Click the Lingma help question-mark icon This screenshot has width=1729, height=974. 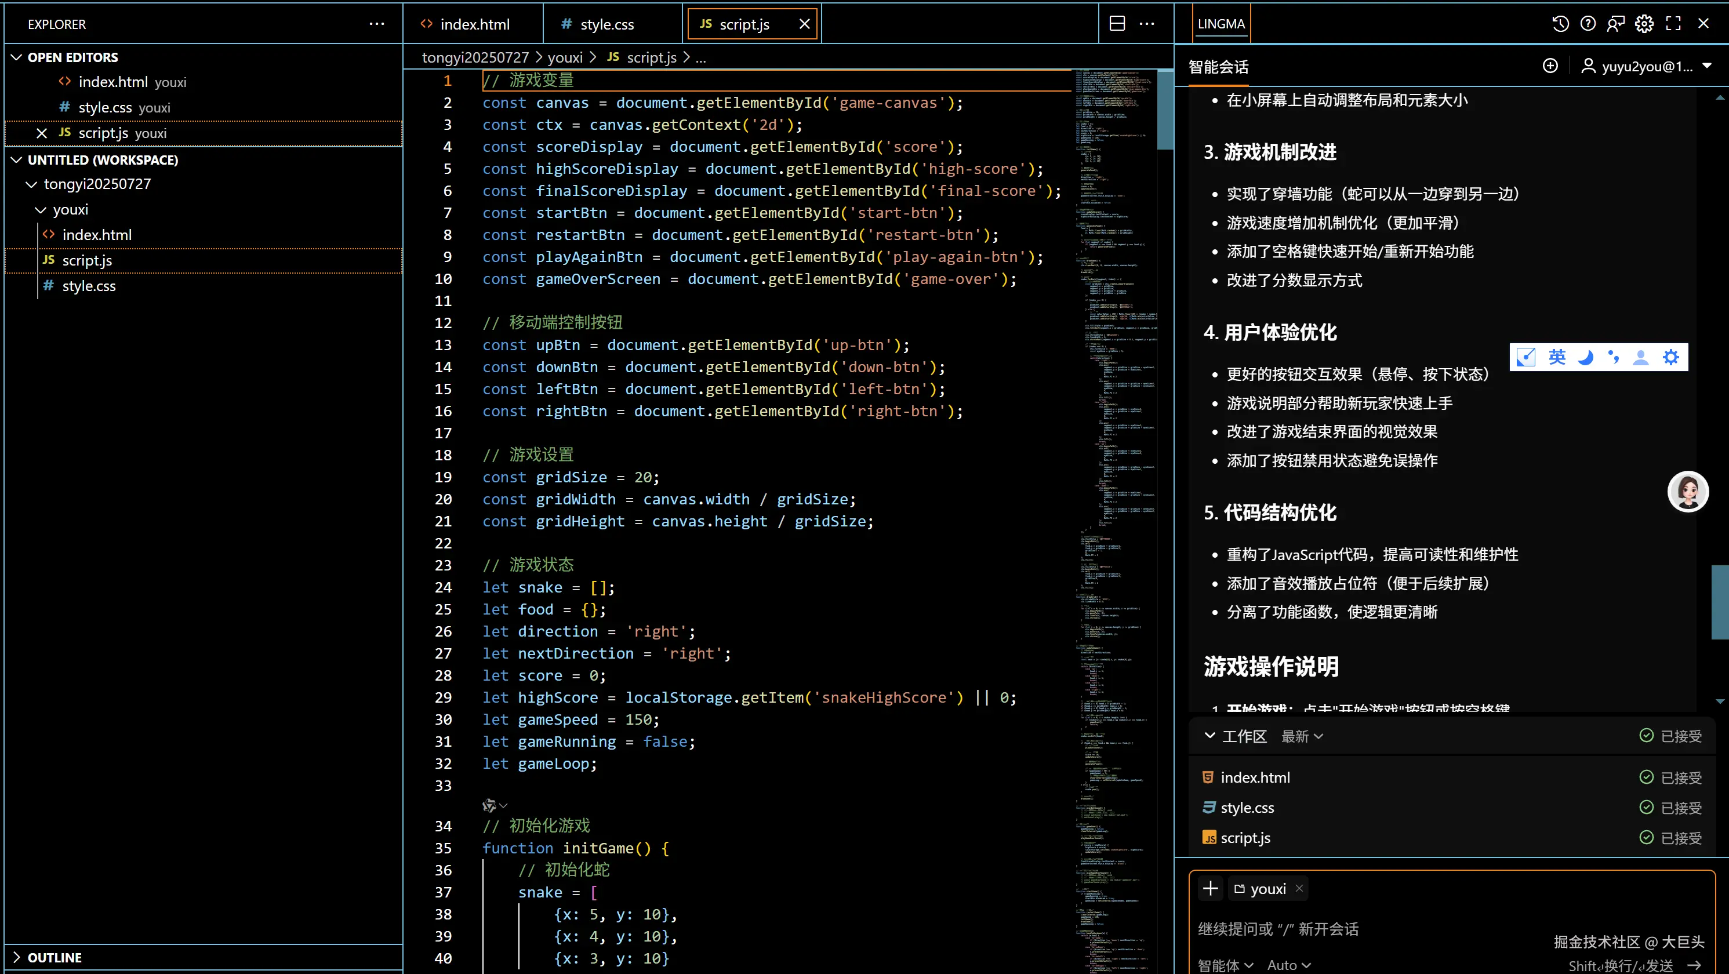pyautogui.click(x=1588, y=24)
